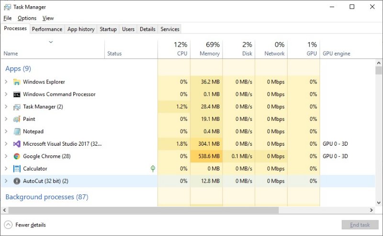The image size is (383, 236).
Task: Click the vertical scrollbar up arrow
Action: 379,63
